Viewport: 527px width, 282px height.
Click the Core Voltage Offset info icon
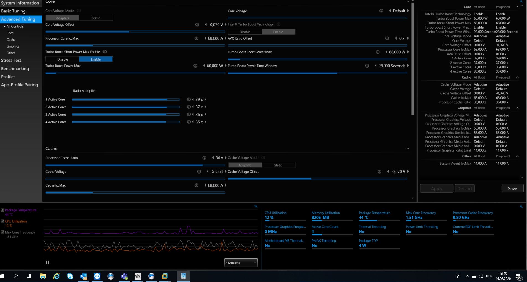197,25
